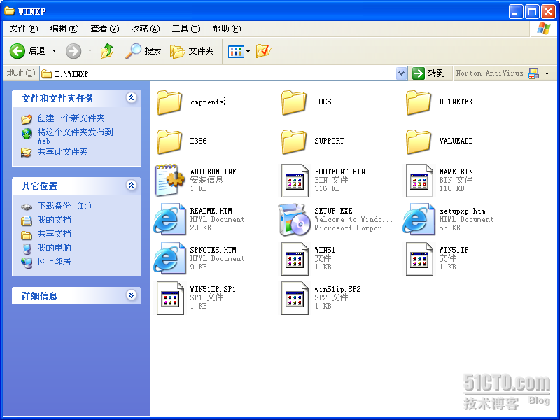Viewport: 560px width, 420px height.
Task: Open 共享文档 link
Action: (55, 234)
